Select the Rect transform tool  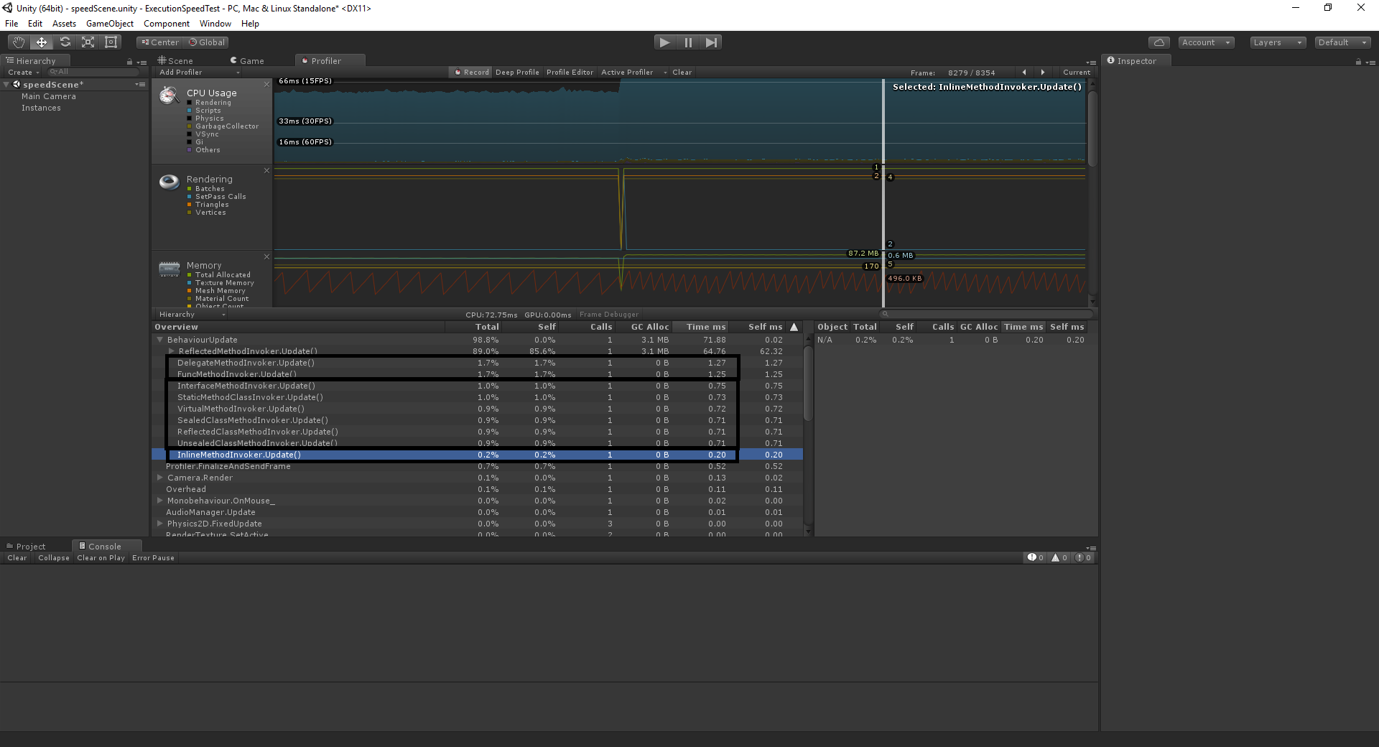[x=111, y=42]
